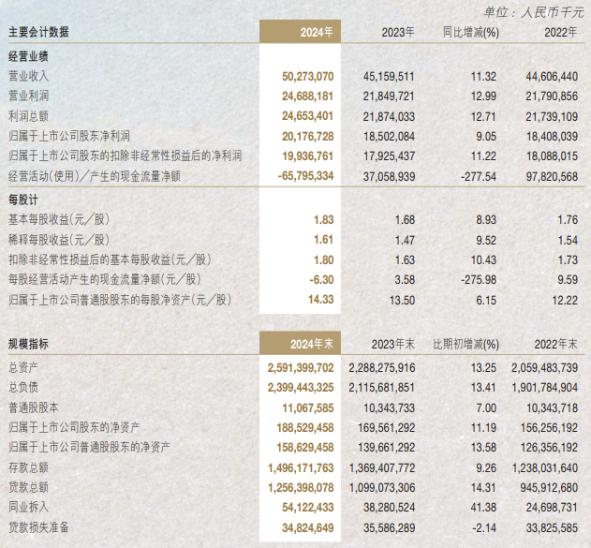
Task: Select value 1.61
Action: tap(324, 240)
